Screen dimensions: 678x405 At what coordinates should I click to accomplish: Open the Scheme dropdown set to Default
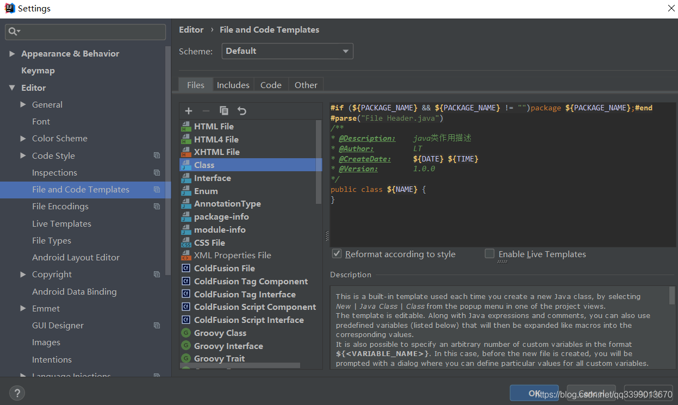pos(288,51)
